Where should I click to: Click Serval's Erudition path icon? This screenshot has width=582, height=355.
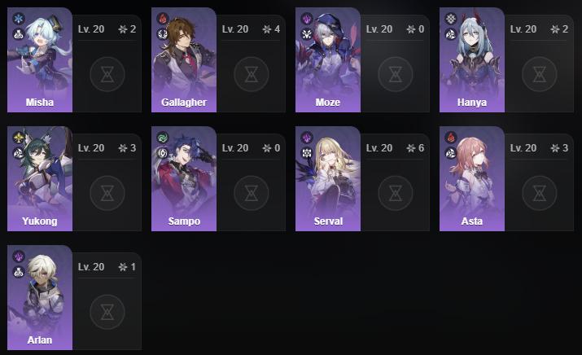click(x=307, y=153)
